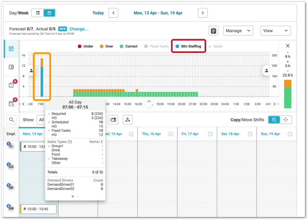Switch to Day view calendar icon
The width and height of the screenshot is (308, 220).
click(x=38, y=13)
